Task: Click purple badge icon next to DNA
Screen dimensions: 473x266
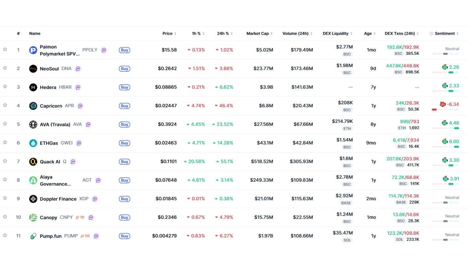Action: [78, 69]
